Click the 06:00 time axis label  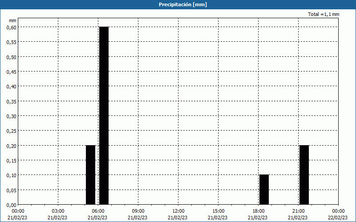coord(98,211)
